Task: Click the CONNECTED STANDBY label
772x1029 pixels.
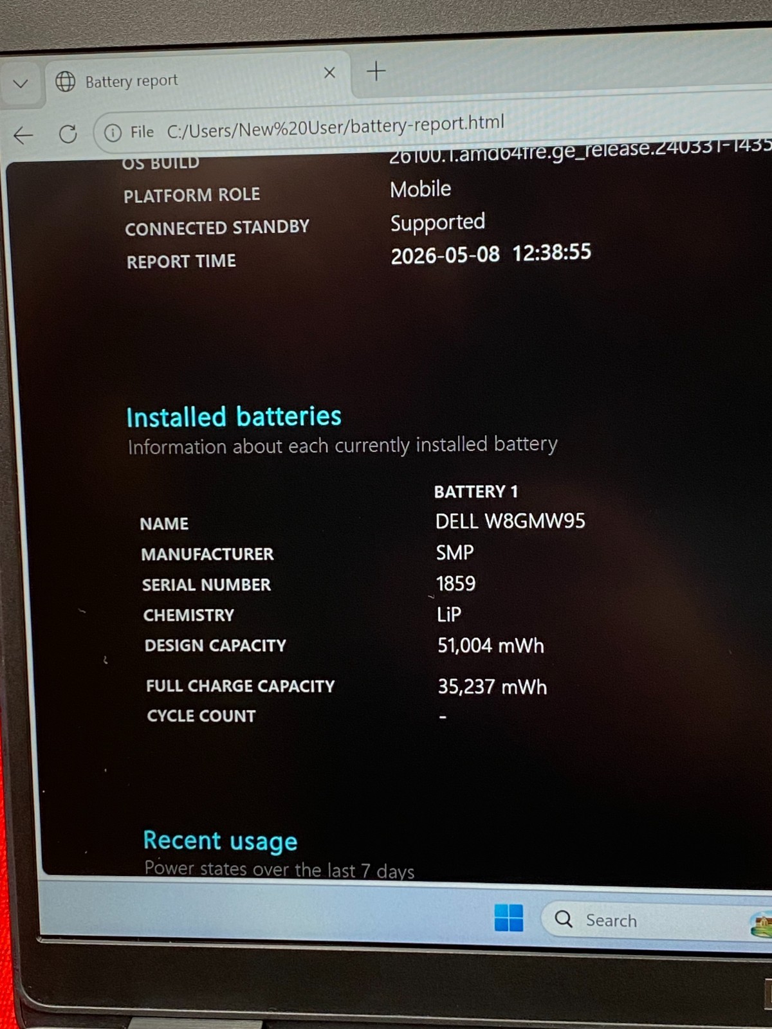Action: [x=217, y=228]
